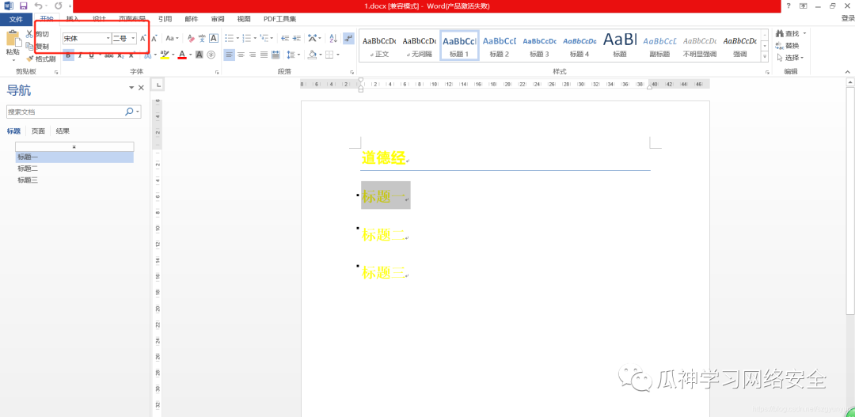Open line spacing dropdown
This screenshot has width=855, height=417.
pyautogui.click(x=294, y=55)
